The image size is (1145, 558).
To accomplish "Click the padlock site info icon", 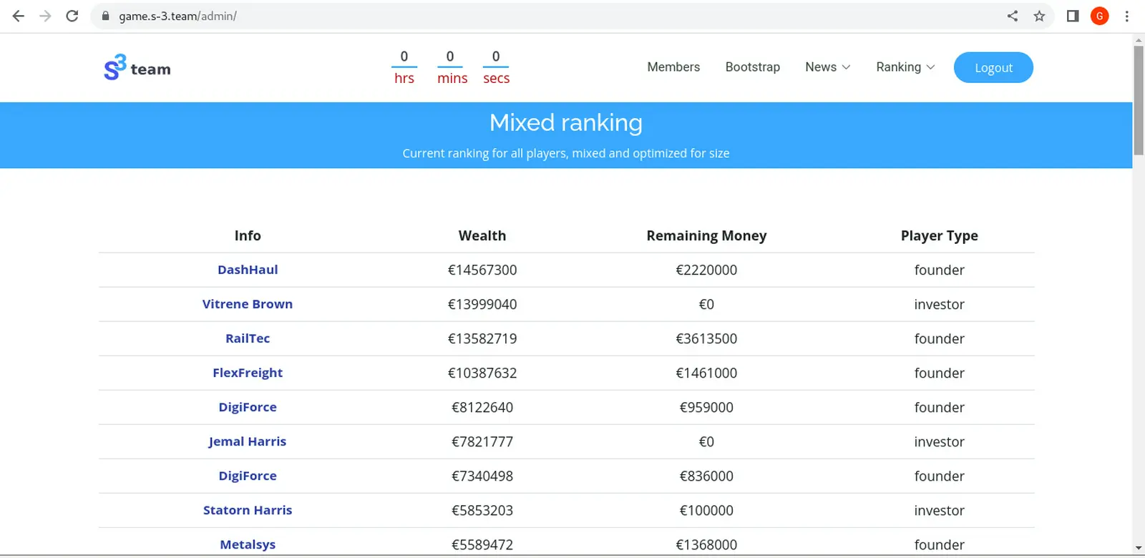I will 105,16.
